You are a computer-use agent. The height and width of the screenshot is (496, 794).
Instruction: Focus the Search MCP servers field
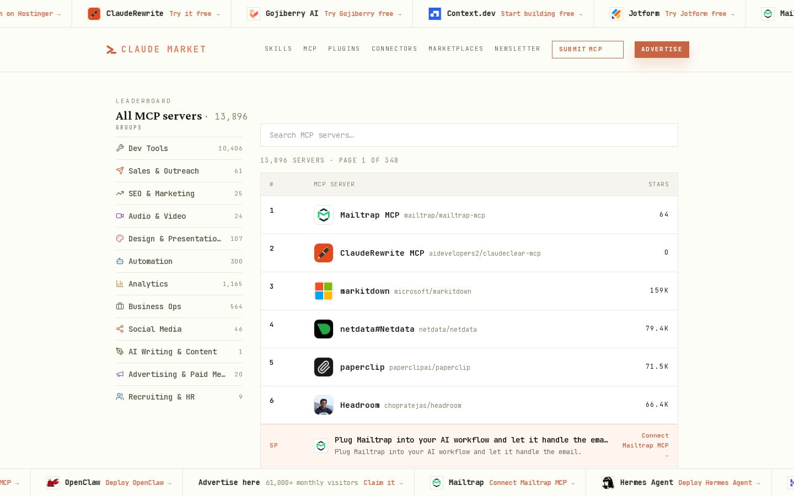pyautogui.click(x=469, y=135)
